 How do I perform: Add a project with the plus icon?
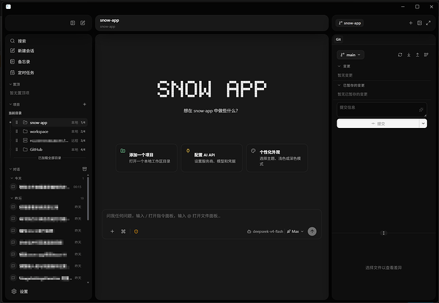(x=85, y=104)
